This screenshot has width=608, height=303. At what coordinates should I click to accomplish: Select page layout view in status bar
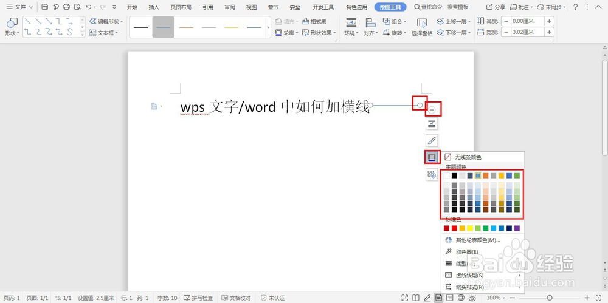tap(438, 298)
